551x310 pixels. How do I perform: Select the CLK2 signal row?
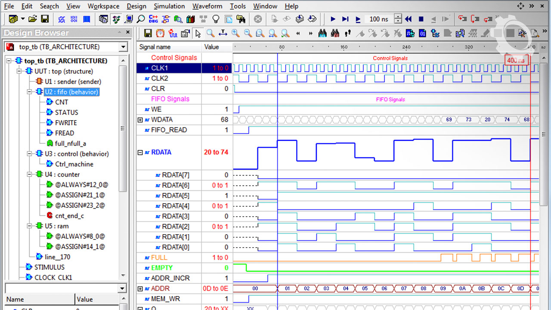click(159, 78)
